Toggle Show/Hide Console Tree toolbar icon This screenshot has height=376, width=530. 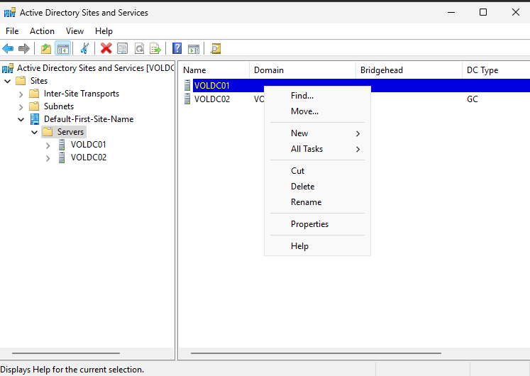[63, 48]
